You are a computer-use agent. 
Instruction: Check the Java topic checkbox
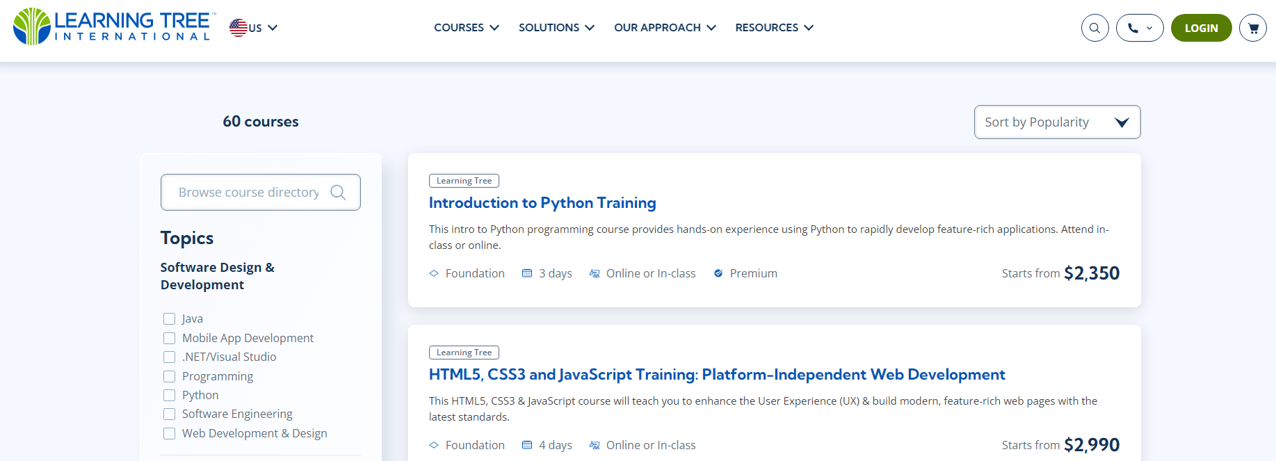click(x=169, y=319)
